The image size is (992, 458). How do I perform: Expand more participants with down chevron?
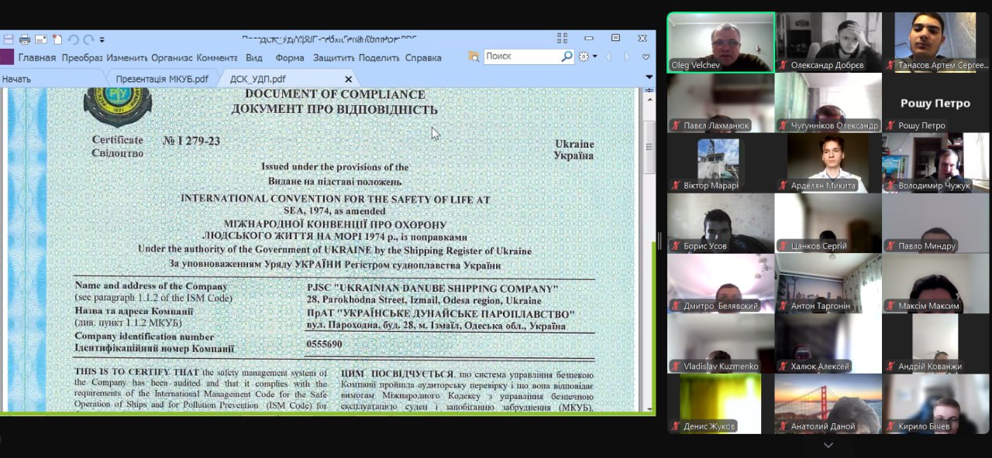tap(828, 445)
